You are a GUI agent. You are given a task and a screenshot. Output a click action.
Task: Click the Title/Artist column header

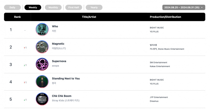click(89, 17)
